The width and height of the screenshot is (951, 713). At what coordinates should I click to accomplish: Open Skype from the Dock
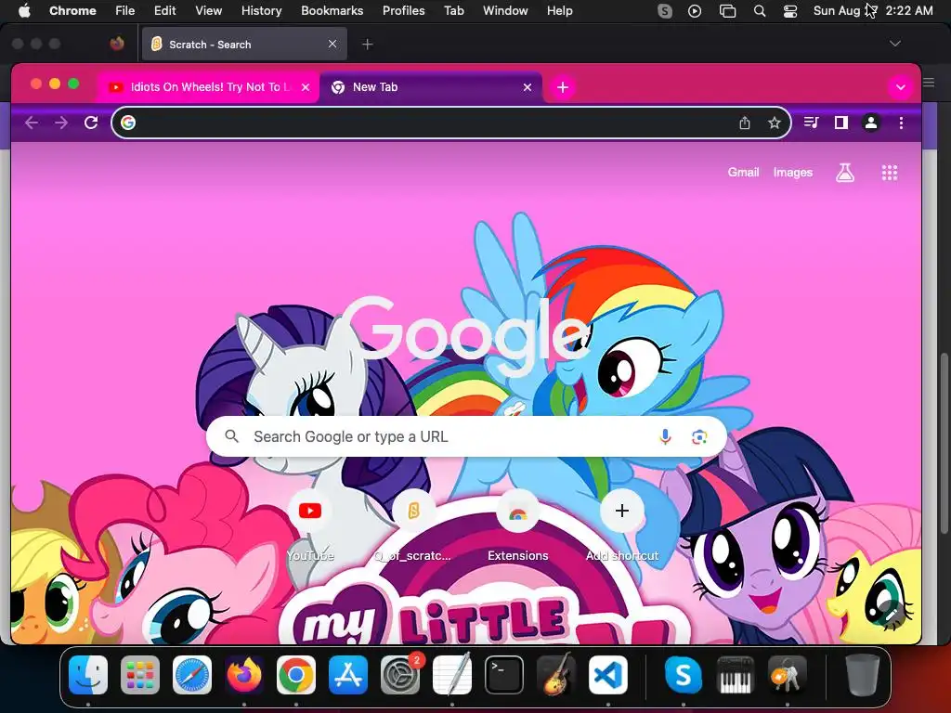(x=684, y=675)
